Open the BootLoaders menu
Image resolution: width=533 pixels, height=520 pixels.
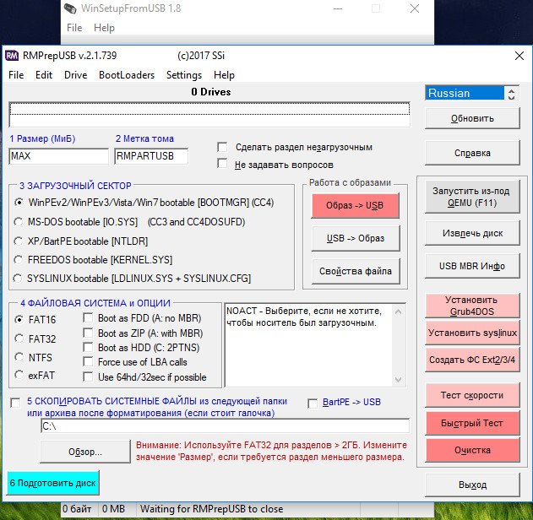127,75
